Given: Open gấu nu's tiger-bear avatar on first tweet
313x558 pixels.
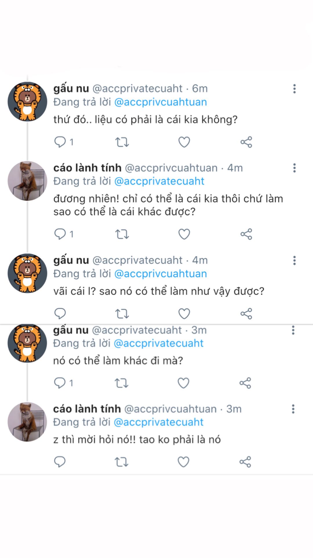Looking at the screenshot, I should (x=27, y=101).
